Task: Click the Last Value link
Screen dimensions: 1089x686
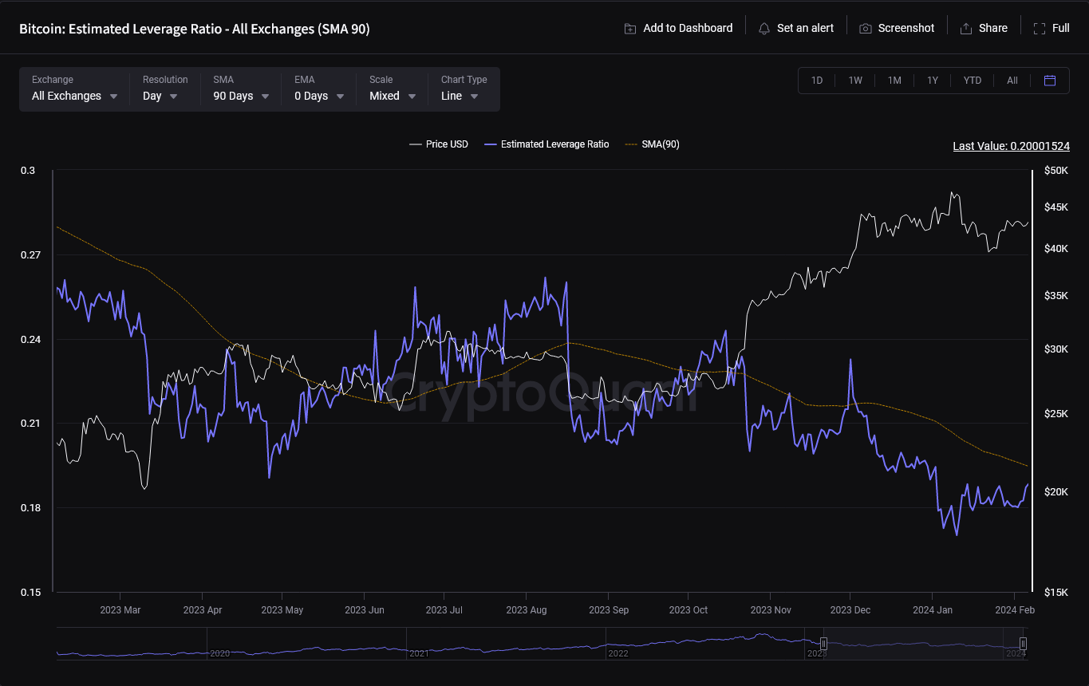Action: [x=1011, y=146]
